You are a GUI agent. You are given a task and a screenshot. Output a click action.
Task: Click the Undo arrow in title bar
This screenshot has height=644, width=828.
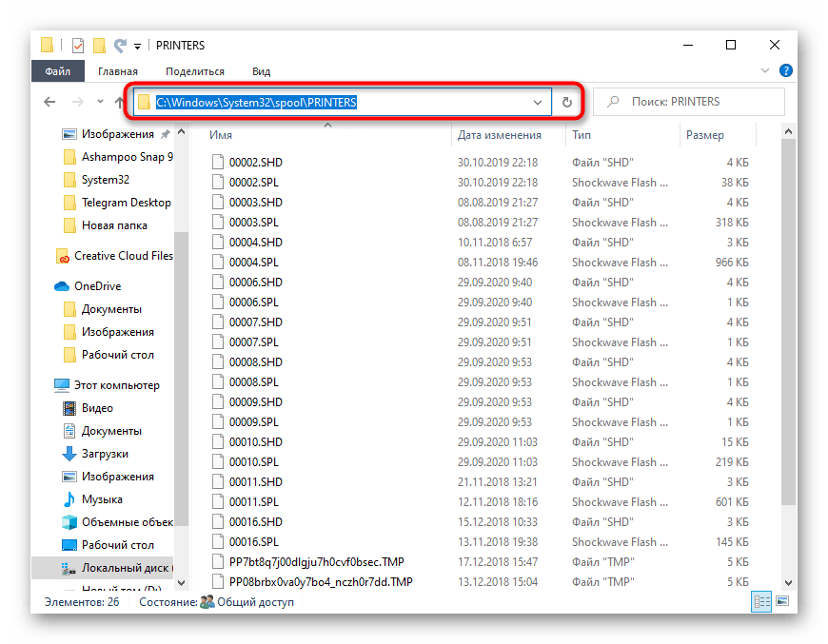tap(120, 45)
